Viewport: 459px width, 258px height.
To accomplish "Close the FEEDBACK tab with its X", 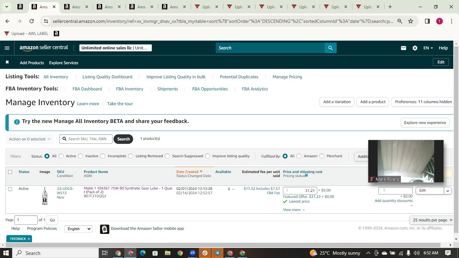I will pyautogui.click(x=29, y=239).
